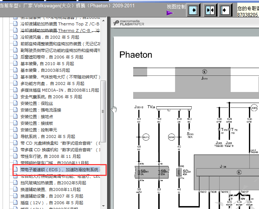Open 带多碟 CD 换碟机 entry
Screen dimensions: 259x209
click(x=60, y=150)
